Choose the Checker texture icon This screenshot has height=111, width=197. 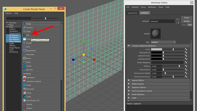(x=24, y=28)
